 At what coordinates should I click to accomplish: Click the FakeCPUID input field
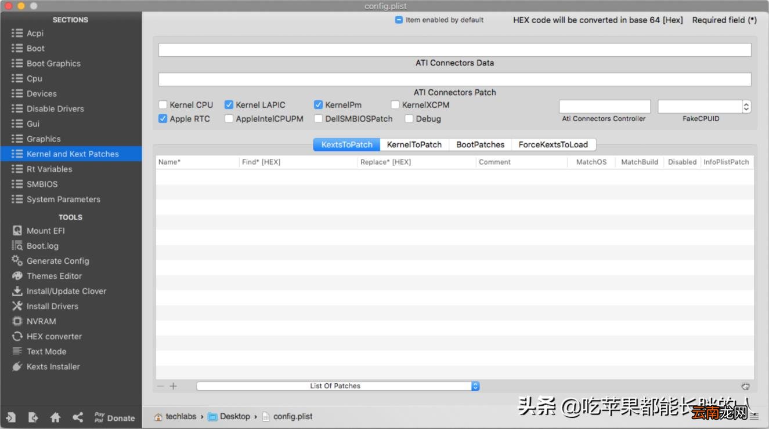pyautogui.click(x=700, y=107)
